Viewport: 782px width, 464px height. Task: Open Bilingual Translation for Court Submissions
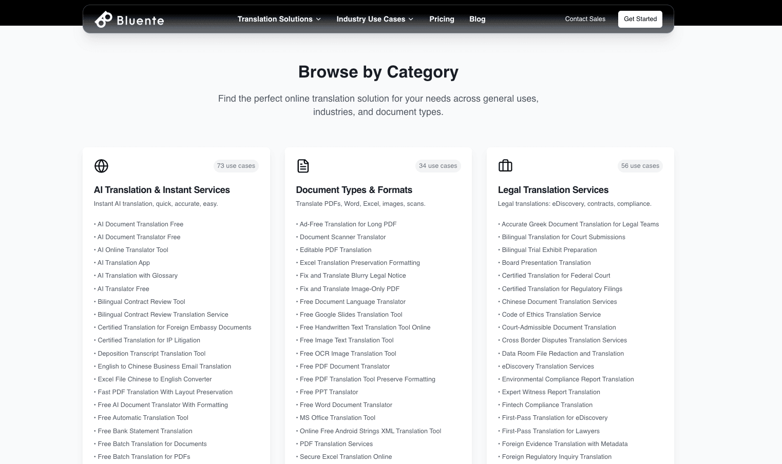point(563,237)
